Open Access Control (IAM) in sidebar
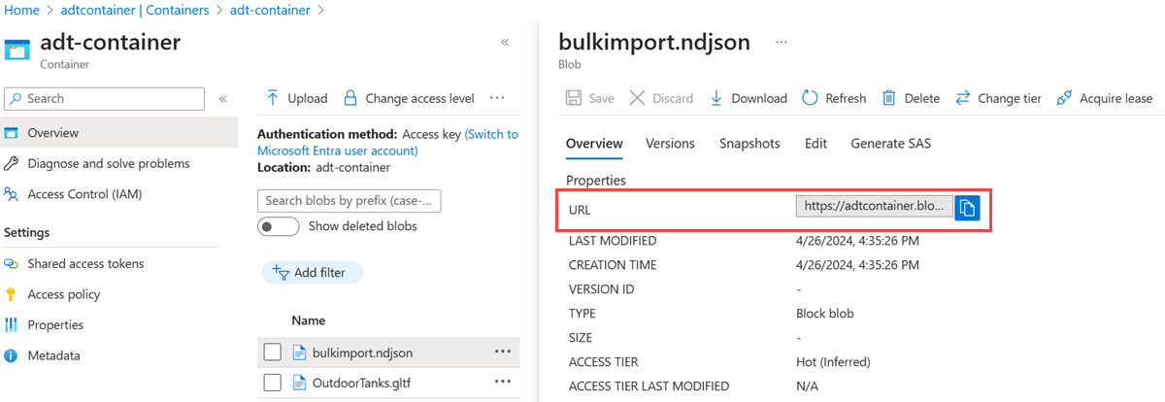The width and height of the screenshot is (1165, 402). click(x=84, y=194)
